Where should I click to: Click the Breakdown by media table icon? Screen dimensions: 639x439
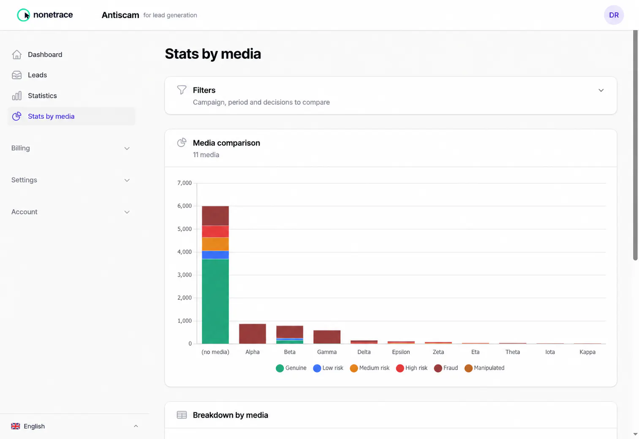point(182,415)
